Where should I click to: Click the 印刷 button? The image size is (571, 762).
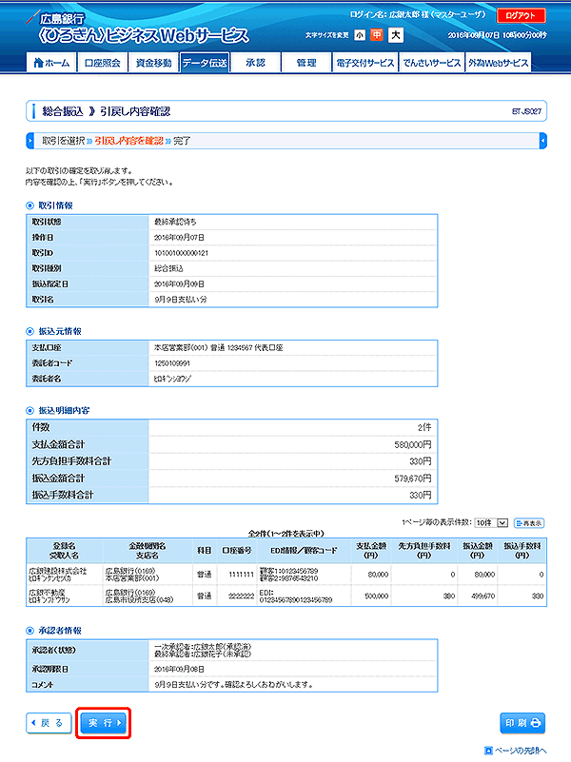point(522,723)
